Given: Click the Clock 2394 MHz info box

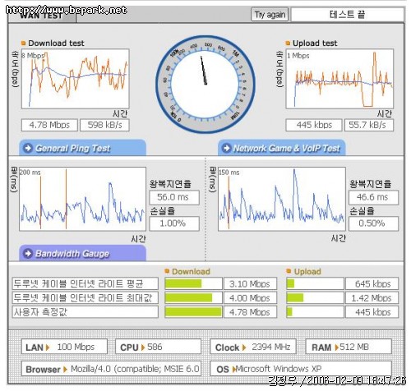Looking at the screenshot, I should 253,347.
